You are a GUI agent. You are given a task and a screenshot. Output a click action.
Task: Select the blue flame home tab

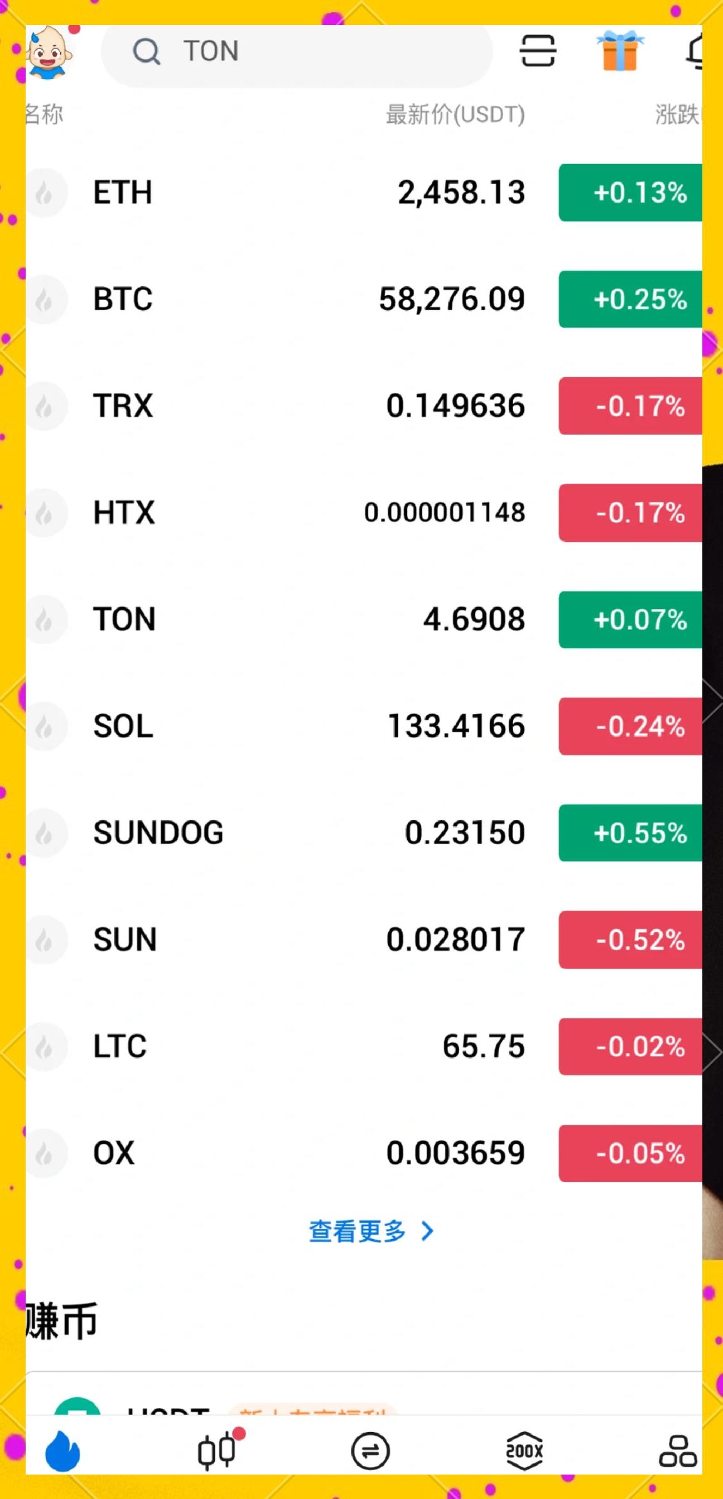pyautogui.click(x=63, y=1451)
